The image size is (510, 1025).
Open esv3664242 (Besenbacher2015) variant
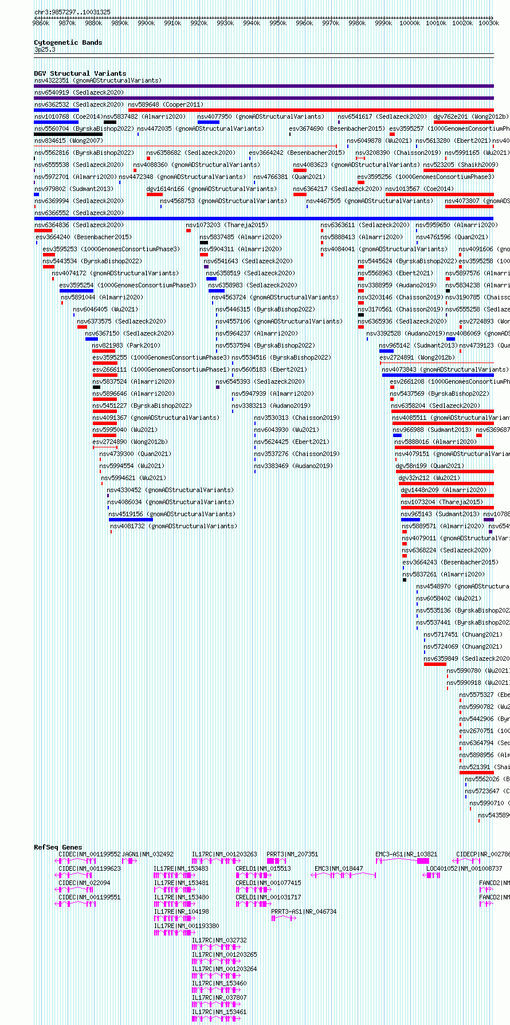[297, 153]
